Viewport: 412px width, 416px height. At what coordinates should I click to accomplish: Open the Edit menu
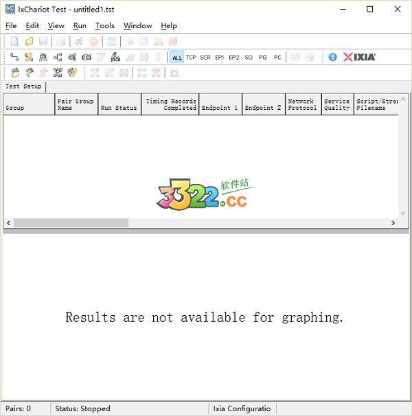32,25
